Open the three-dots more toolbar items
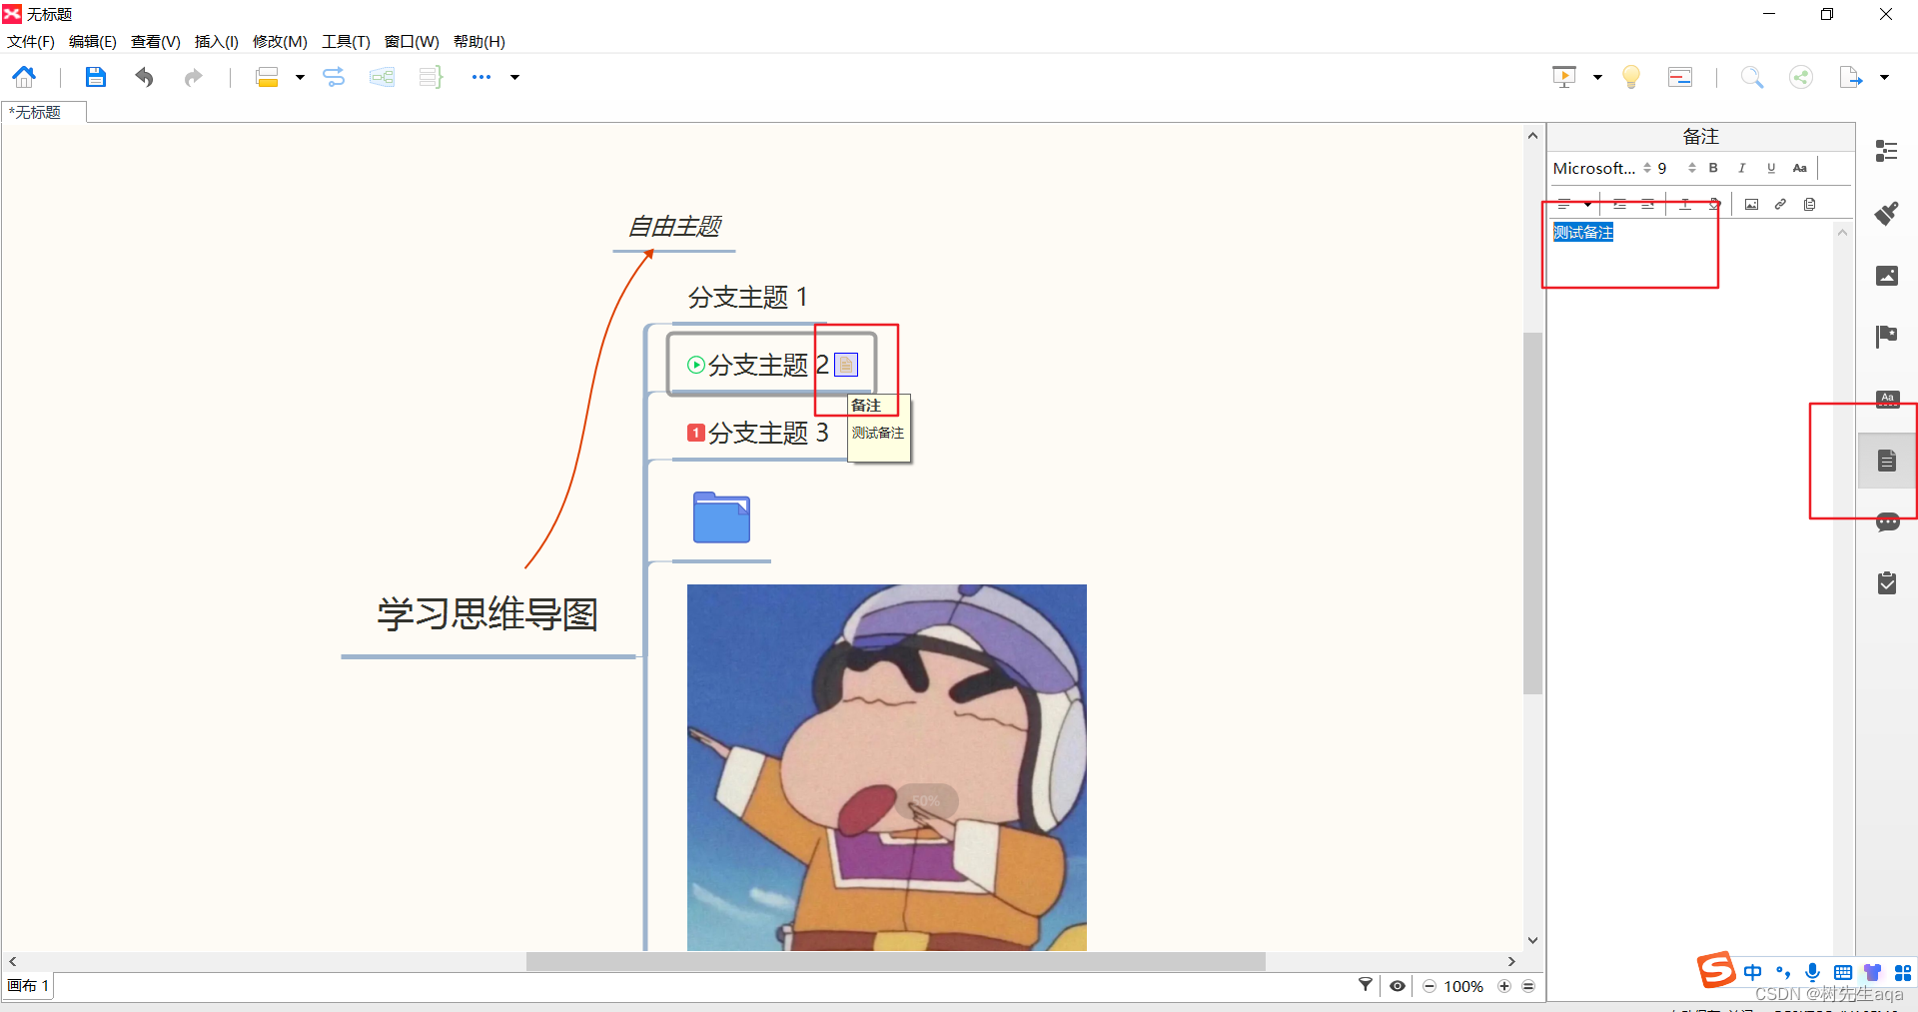The image size is (1918, 1012). (481, 77)
